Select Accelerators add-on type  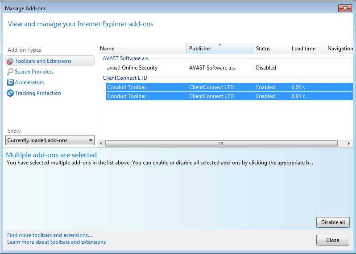click(29, 82)
